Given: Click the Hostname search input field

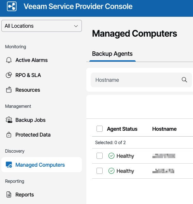Looking at the screenshot, I should click(141, 80).
